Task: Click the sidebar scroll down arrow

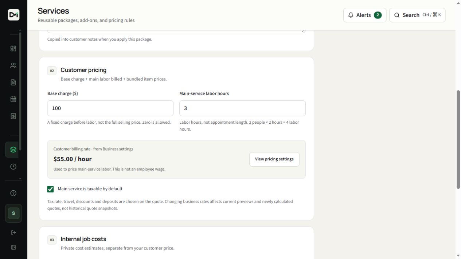Action: [20, 179]
